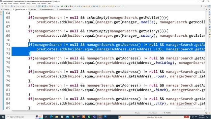Click the clock and date in the taskbar
211x119 pixels.
[202, 117]
